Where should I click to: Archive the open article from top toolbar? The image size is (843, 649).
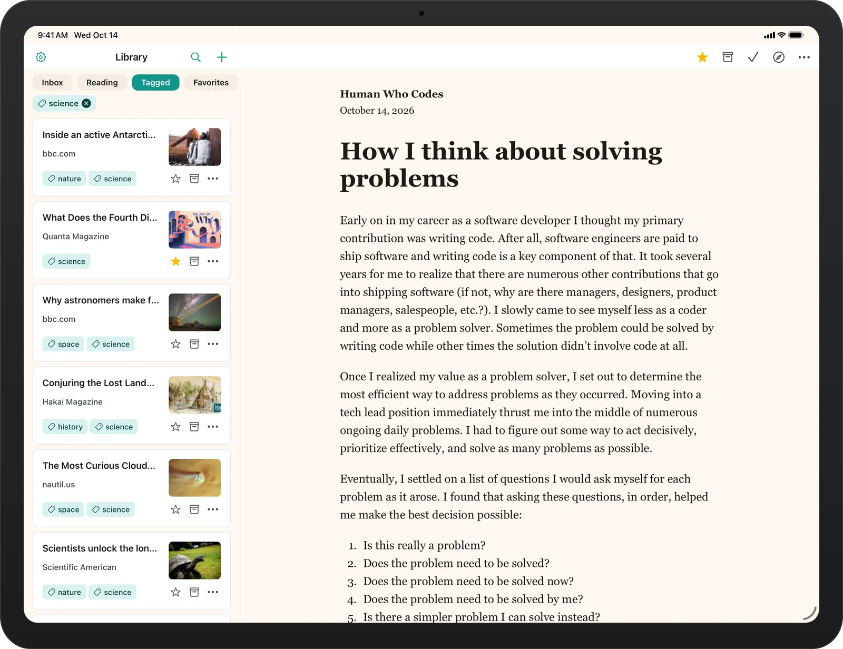(x=728, y=57)
